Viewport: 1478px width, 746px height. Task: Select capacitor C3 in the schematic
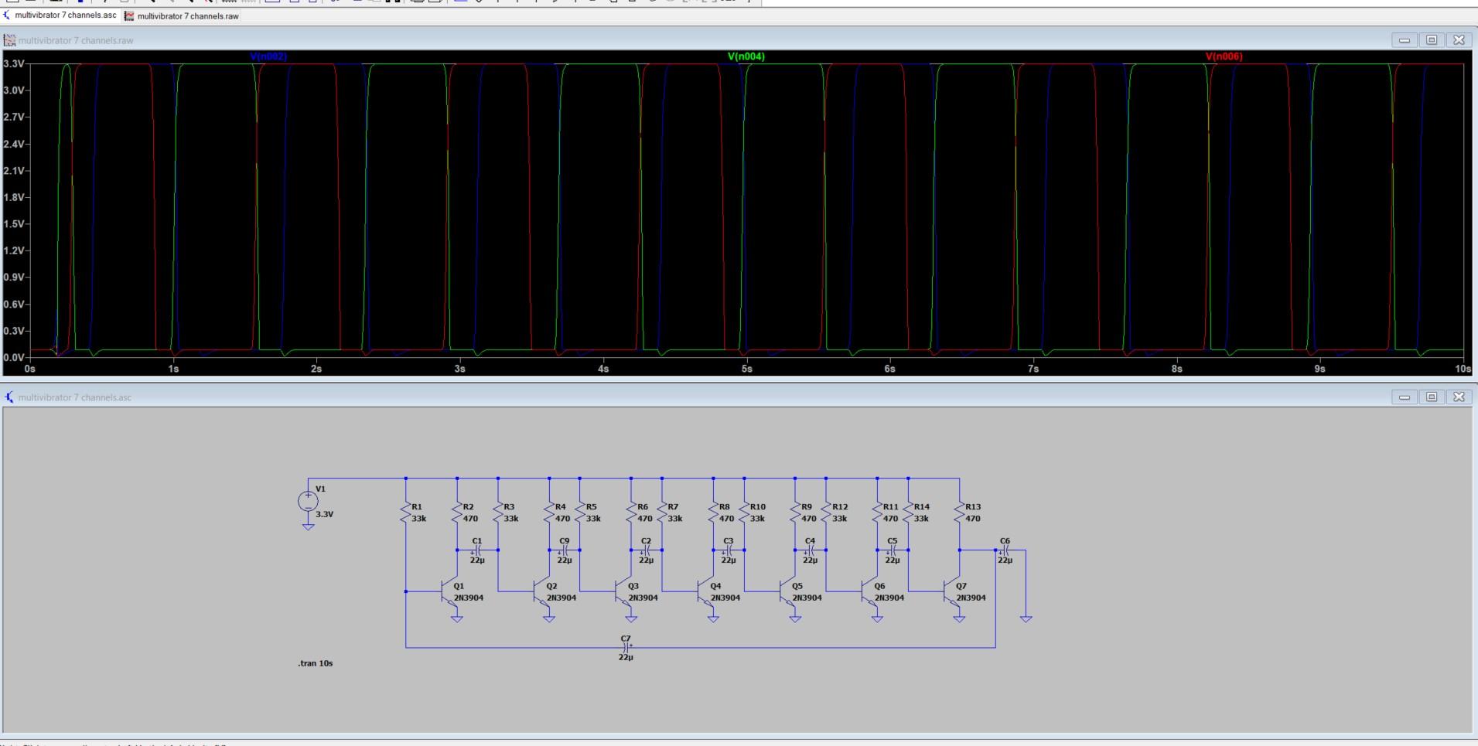click(728, 550)
